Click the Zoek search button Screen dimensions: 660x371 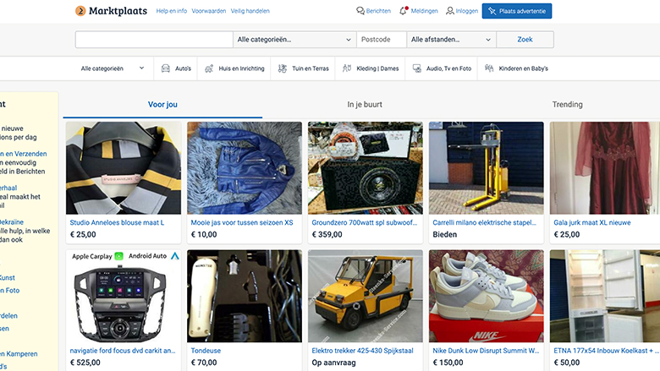click(525, 40)
